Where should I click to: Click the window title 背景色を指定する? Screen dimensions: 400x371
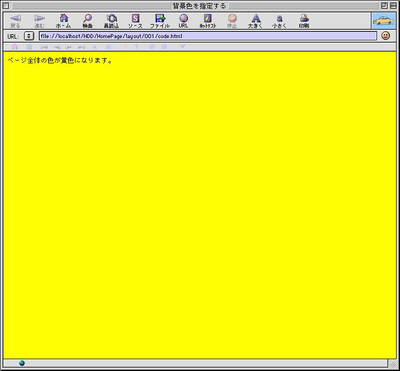point(199,6)
